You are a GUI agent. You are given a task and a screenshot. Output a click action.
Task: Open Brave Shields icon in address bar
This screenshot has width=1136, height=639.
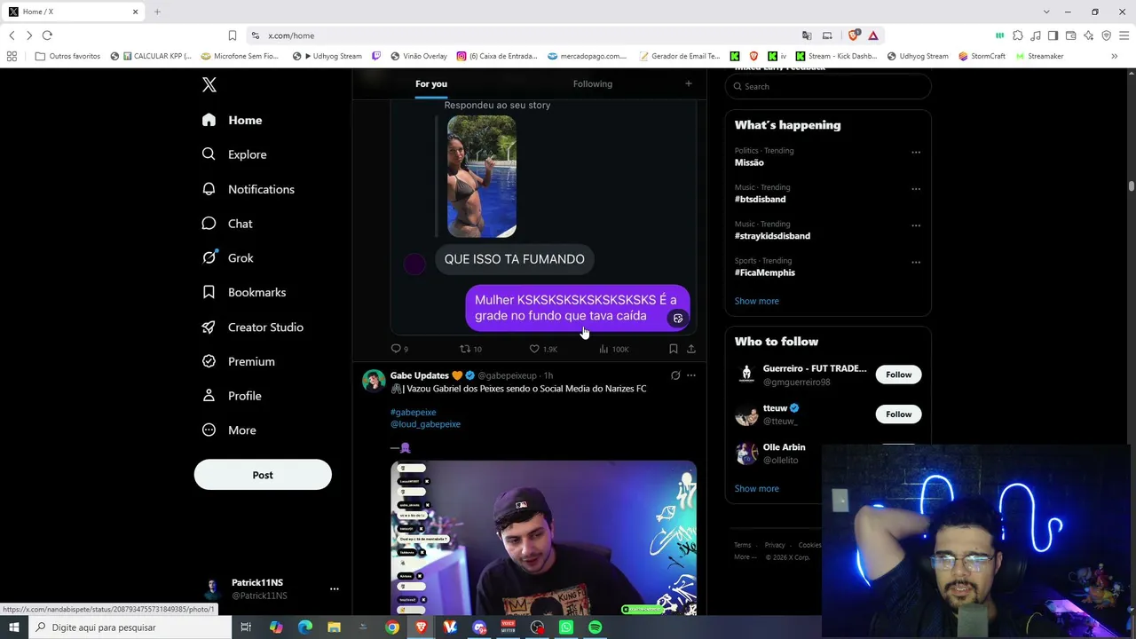point(854,35)
